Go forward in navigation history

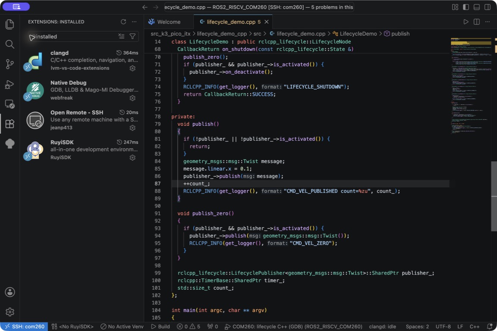(156, 7)
